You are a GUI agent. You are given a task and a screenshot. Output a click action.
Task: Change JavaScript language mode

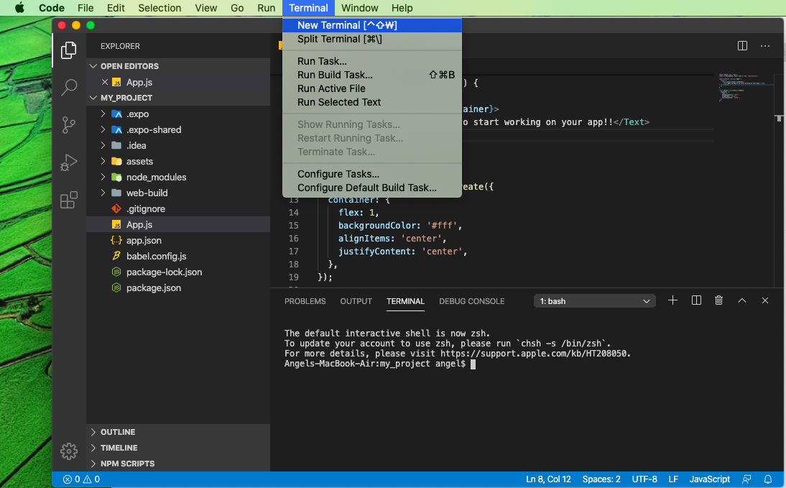pos(709,479)
